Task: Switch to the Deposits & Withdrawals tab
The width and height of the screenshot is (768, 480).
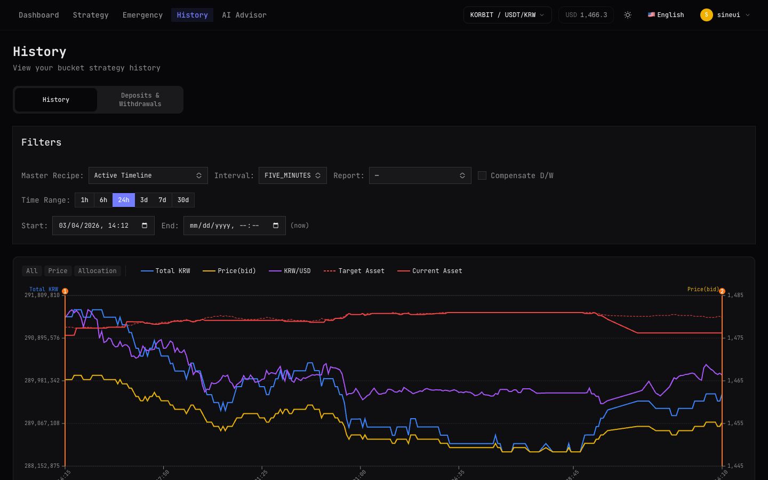Action: [140, 100]
